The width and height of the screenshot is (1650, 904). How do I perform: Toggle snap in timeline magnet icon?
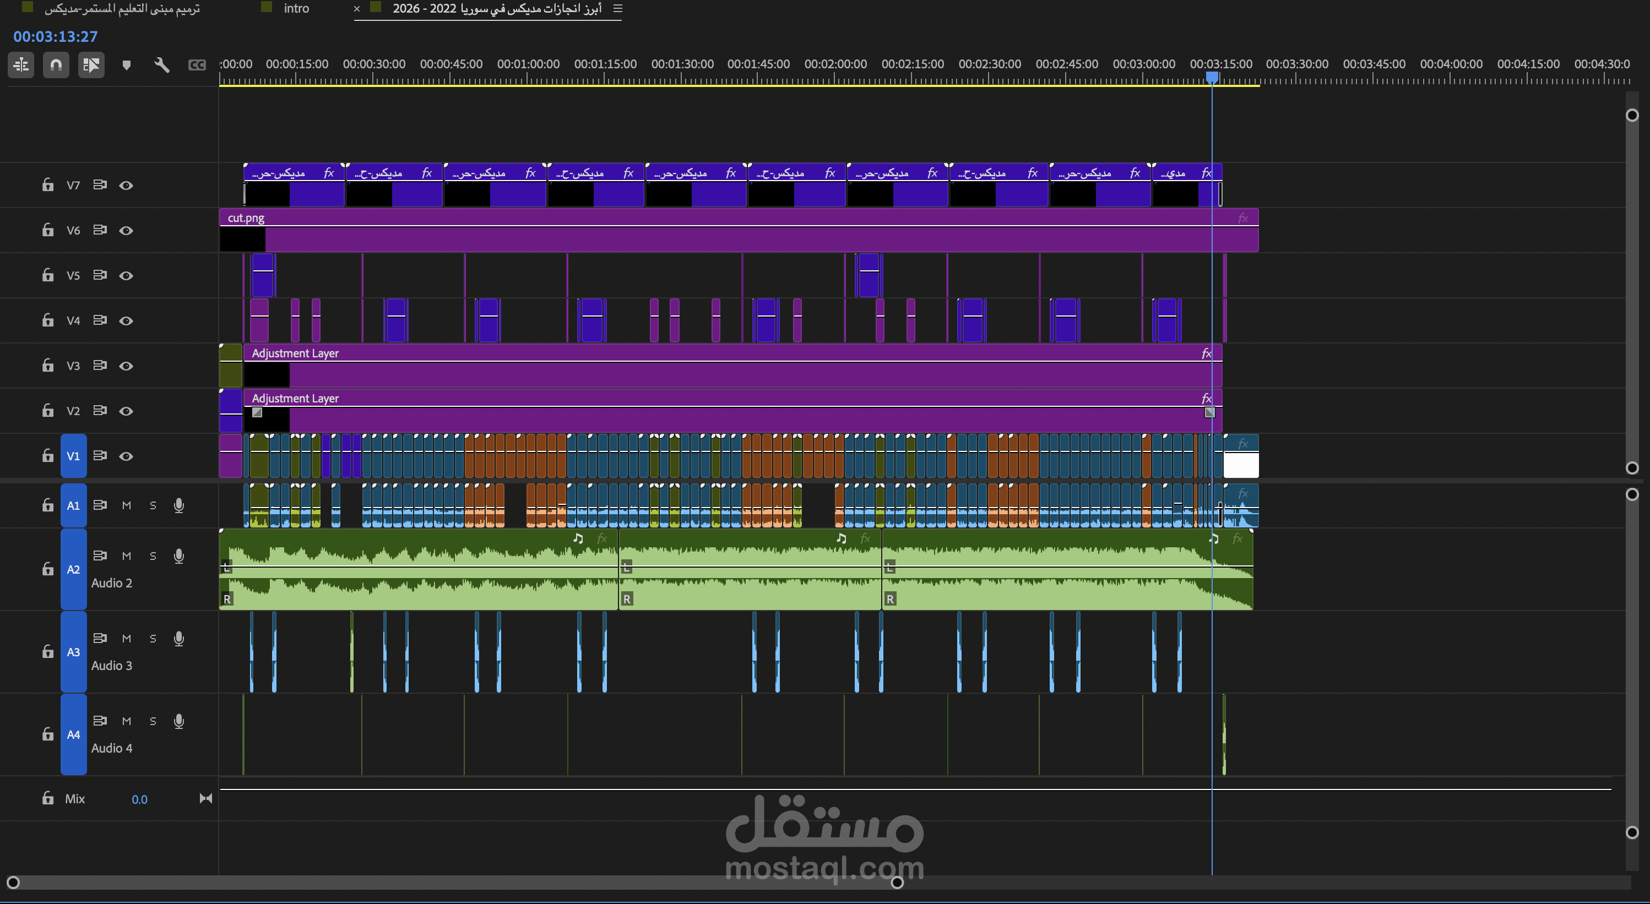pyautogui.click(x=56, y=64)
